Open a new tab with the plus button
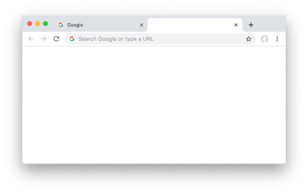Screen dimensions: 308x193 (x=251, y=25)
